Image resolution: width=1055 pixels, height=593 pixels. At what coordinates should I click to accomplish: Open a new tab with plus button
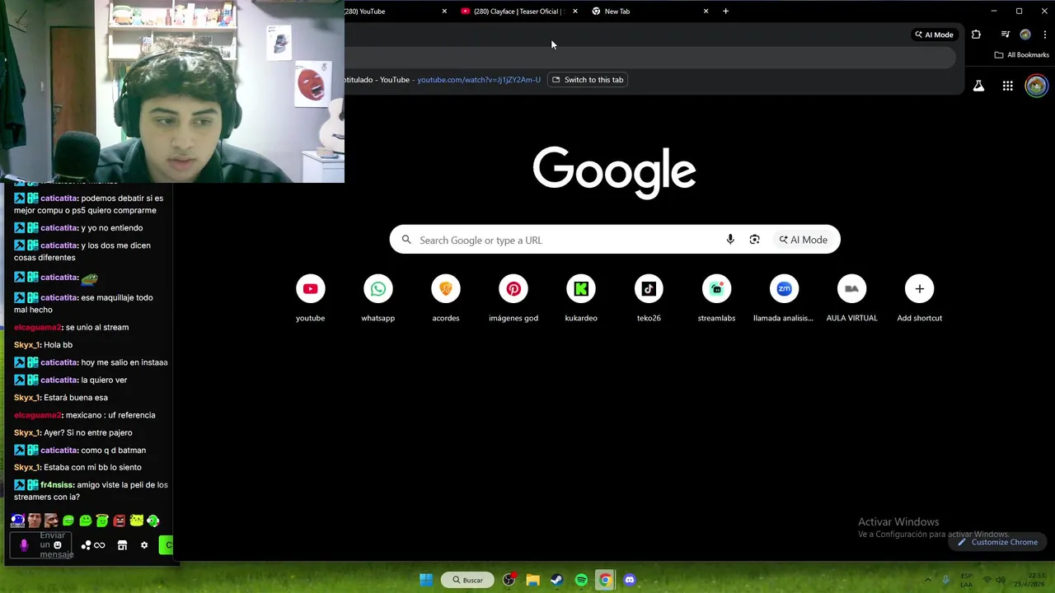click(725, 12)
